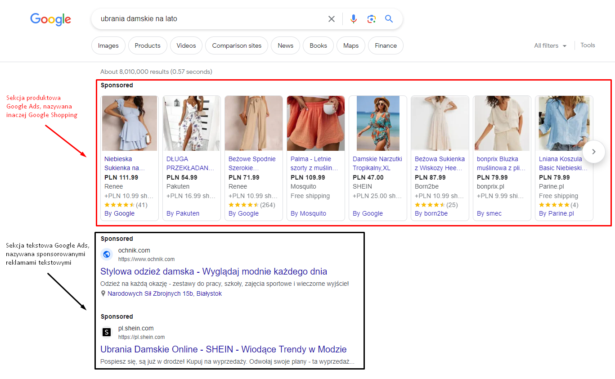Switch to Books tab

(318, 45)
